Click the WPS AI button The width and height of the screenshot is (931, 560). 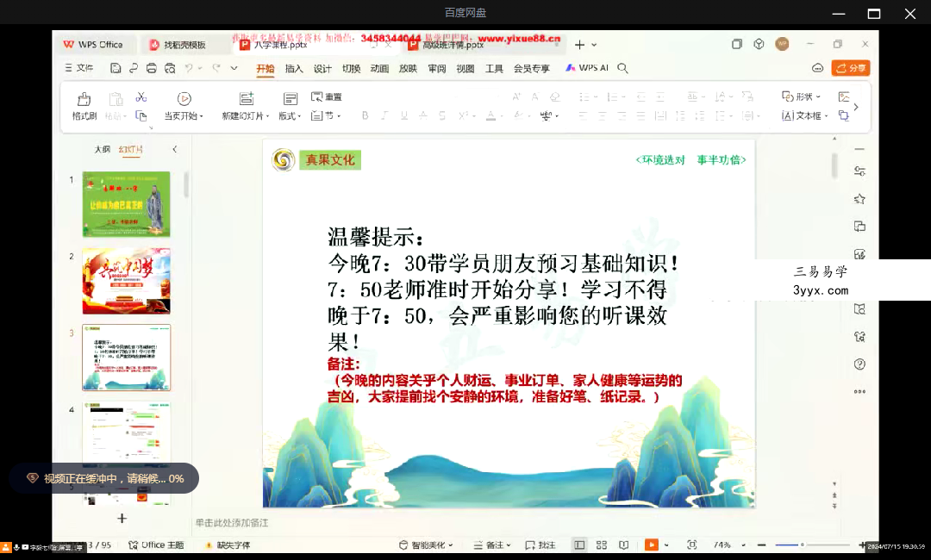click(587, 68)
